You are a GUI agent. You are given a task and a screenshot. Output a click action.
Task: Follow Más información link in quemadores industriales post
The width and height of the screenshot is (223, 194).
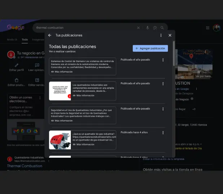[x=83, y=95]
